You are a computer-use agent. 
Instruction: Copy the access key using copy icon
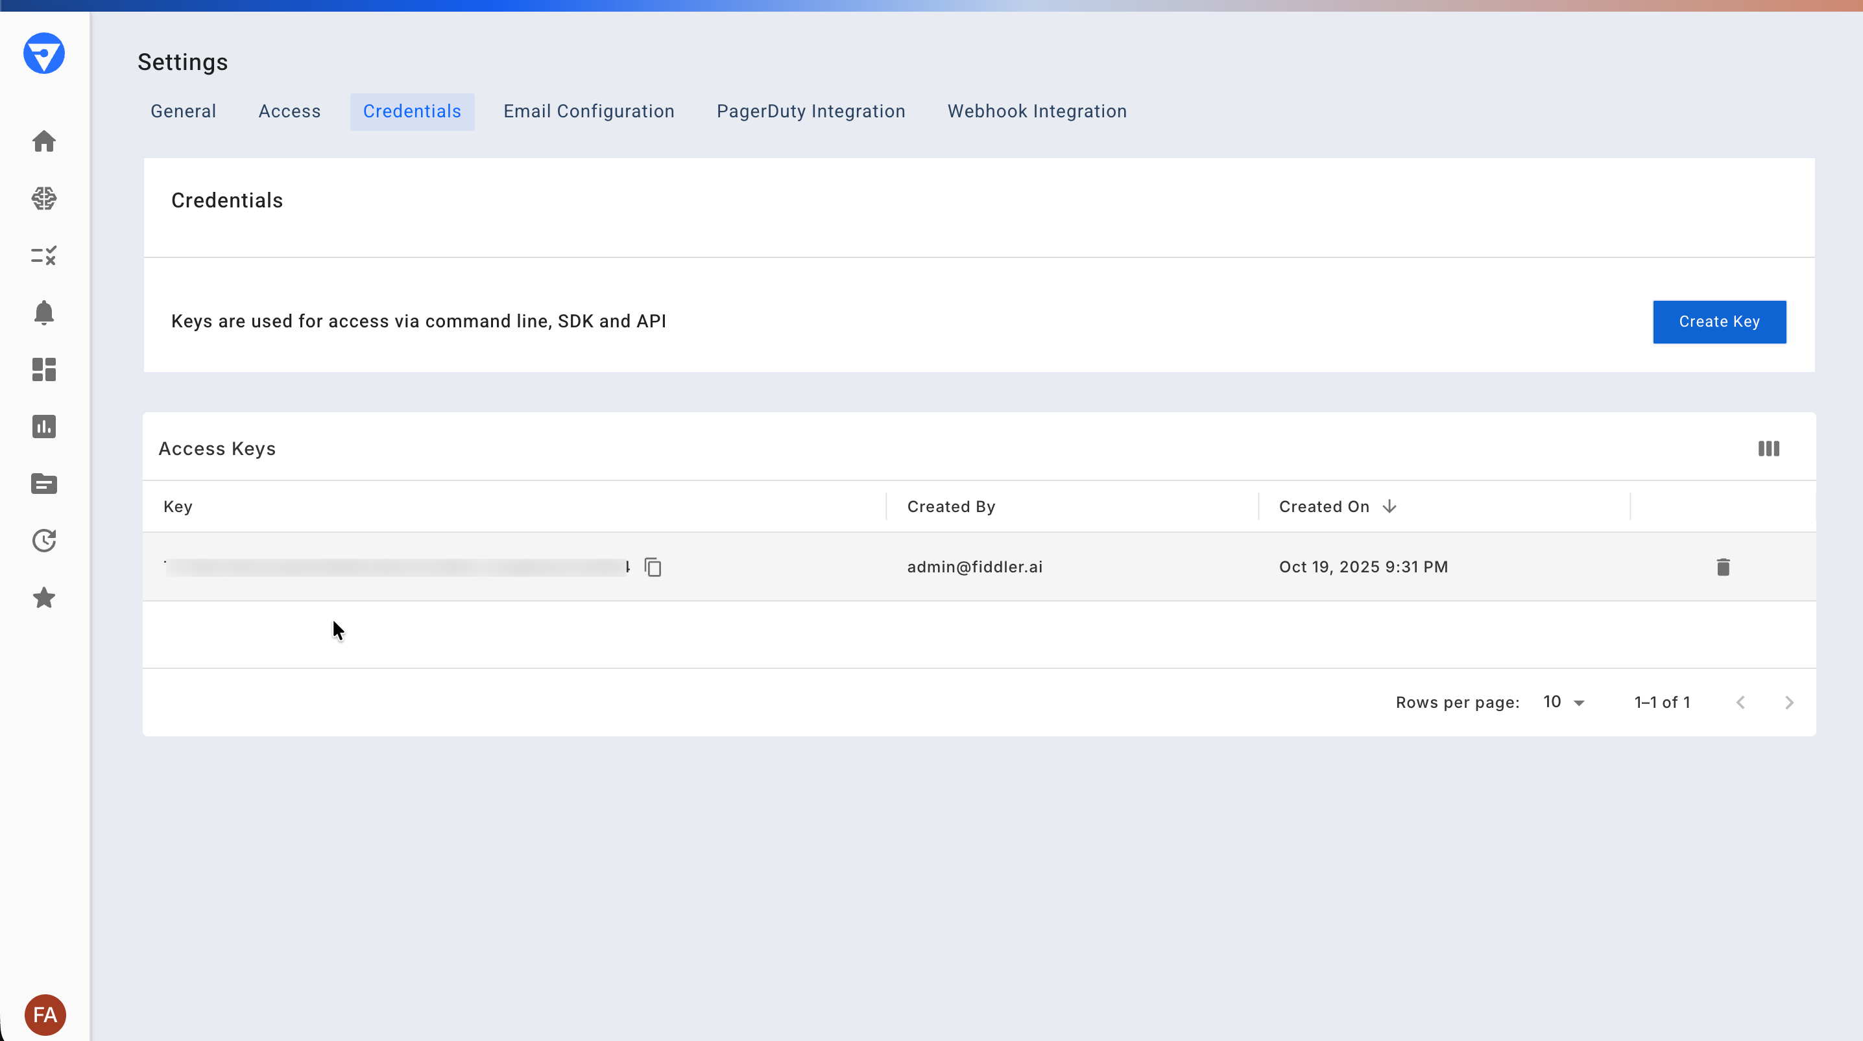(653, 567)
